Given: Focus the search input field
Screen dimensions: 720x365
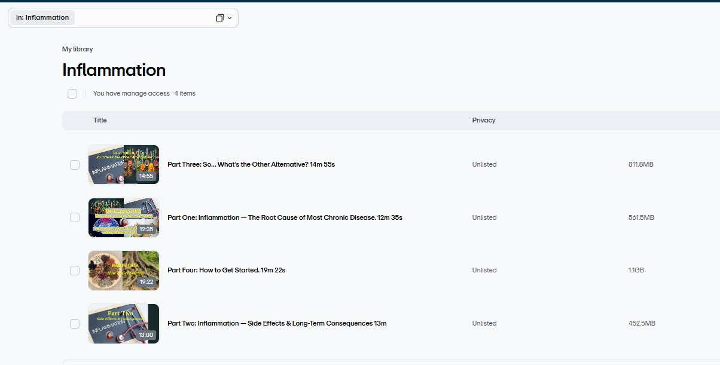Looking at the screenshot, I should pos(144,18).
